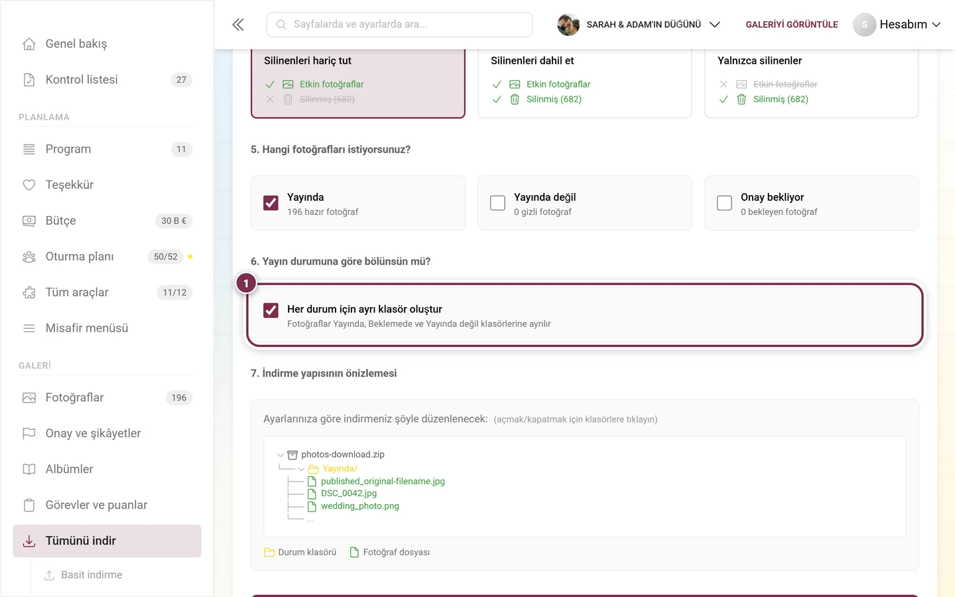Collapse the Yayında/ folder in preview
955x597 pixels.
[x=301, y=469]
